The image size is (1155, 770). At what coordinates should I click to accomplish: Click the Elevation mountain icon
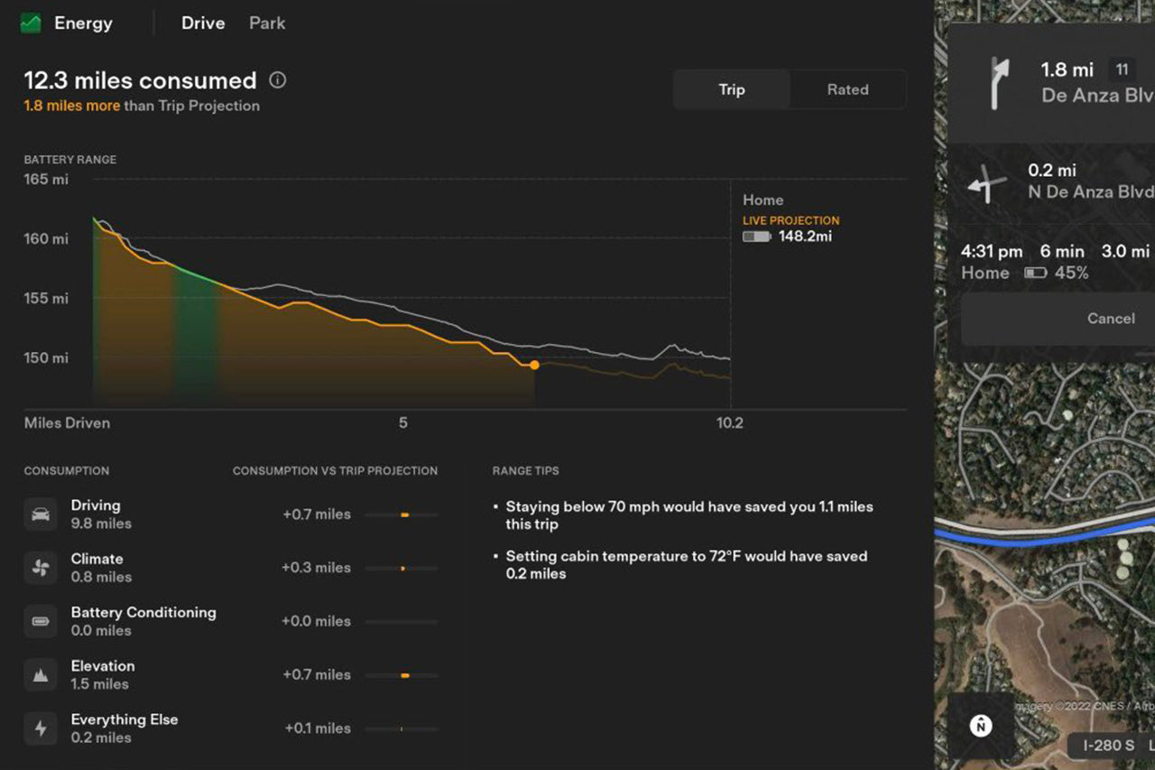tap(41, 673)
